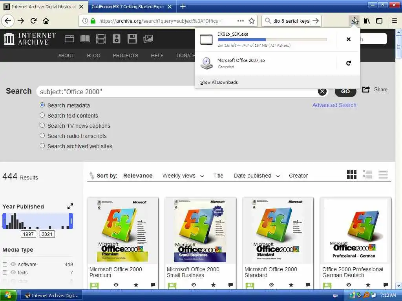Check the software media type filter
The height and width of the screenshot is (301, 402).
click(x=5, y=264)
